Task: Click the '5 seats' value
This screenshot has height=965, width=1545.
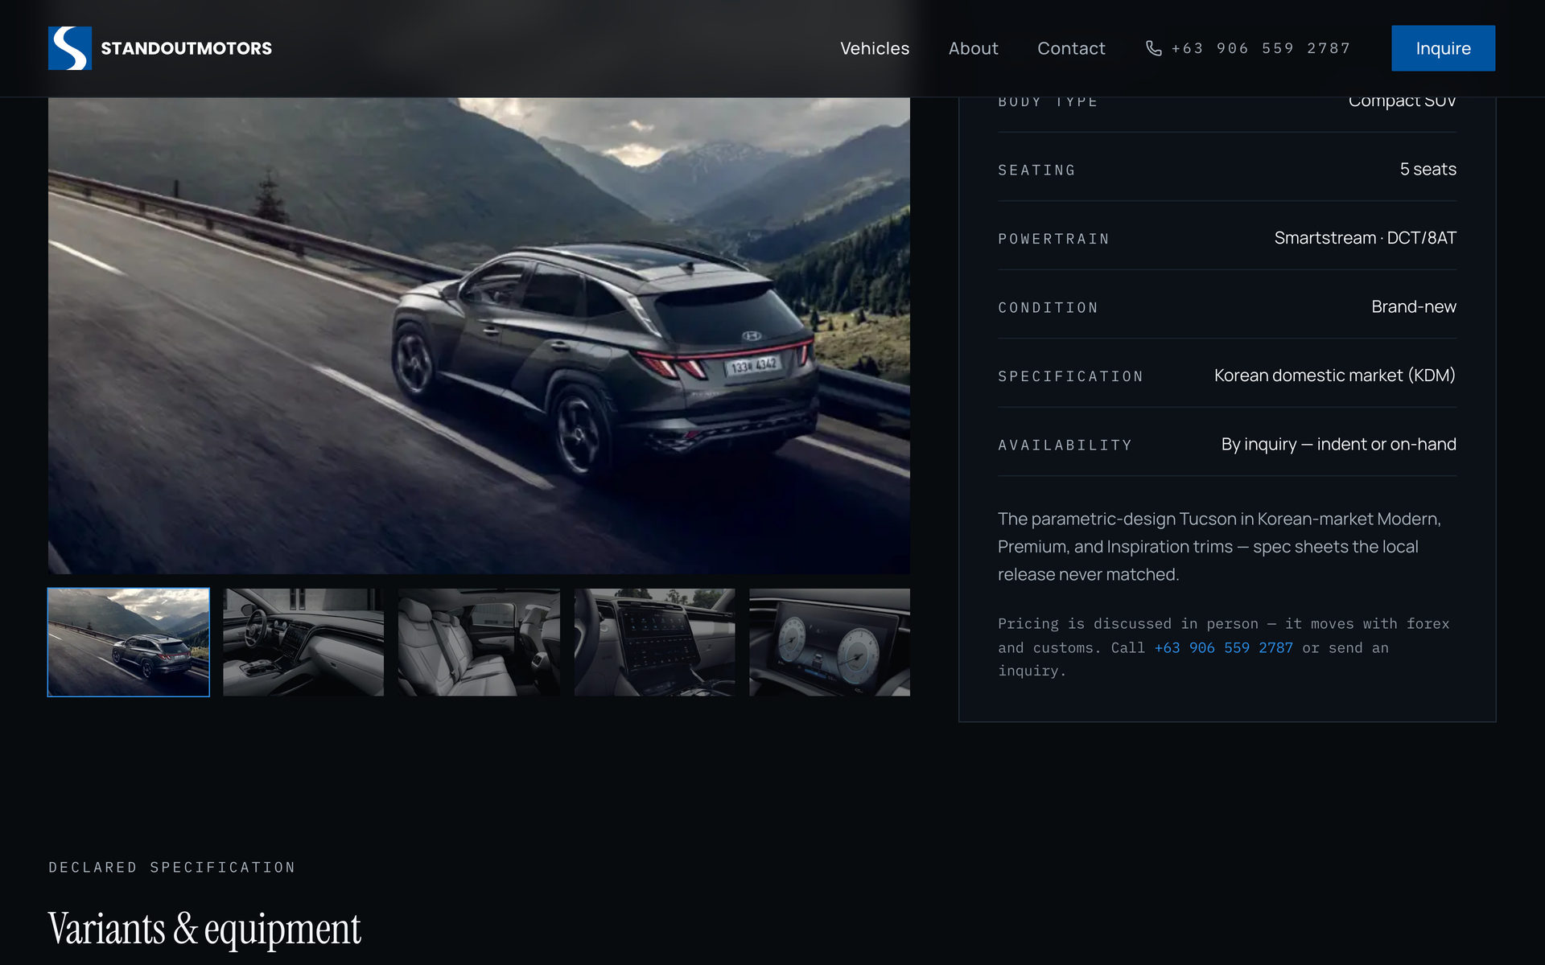Action: [1428, 170]
